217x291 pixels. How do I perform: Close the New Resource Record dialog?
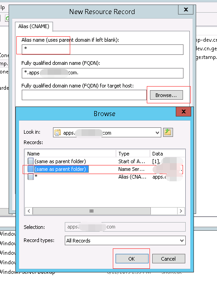tap(186, 10)
